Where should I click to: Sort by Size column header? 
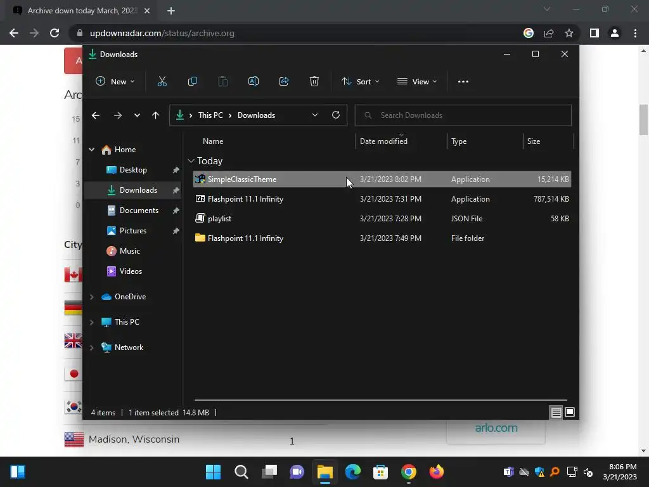coord(548,141)
